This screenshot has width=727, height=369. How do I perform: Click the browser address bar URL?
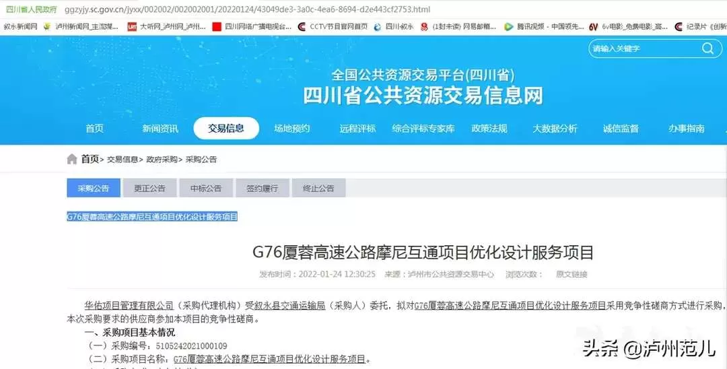[247, 9]
